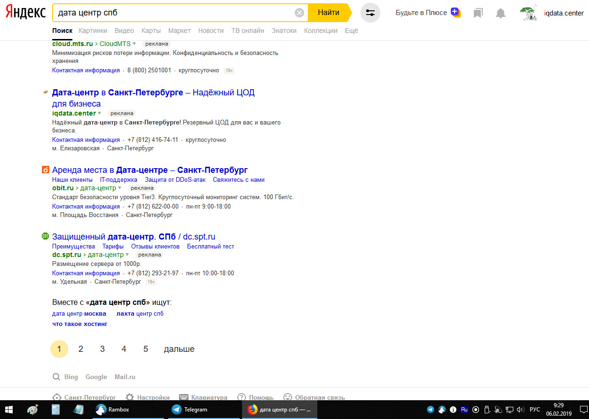Click the magnifier icon beside Bing

[x=56, y=377]
